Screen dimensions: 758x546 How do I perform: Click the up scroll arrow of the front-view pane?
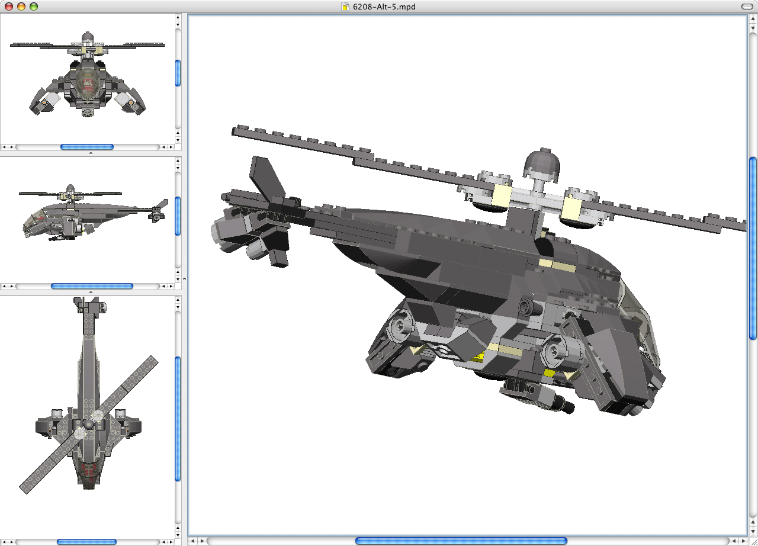tap(177, 18)
